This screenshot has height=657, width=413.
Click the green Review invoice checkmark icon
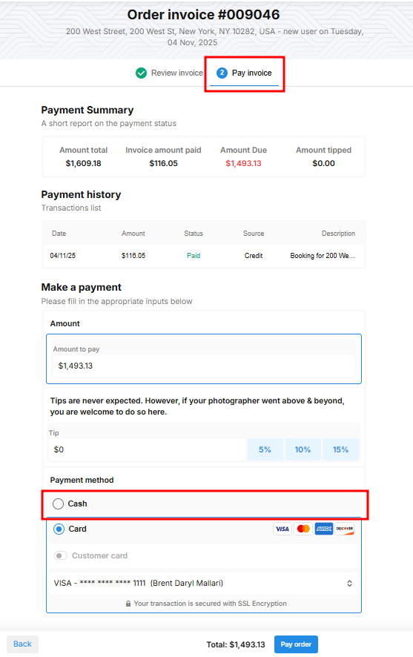tap(141, 73)
